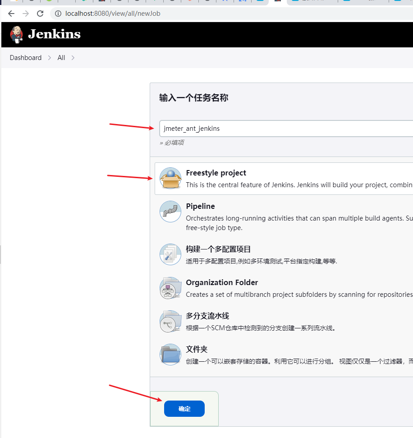The height and width of the screenshot is (438, 413).
Task: Click description '适用于多配置项目'
Action: tap(262, 261)
